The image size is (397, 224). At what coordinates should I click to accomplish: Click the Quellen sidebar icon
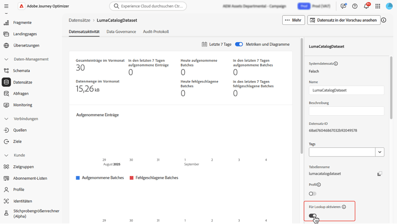click(x=6, y=130)
